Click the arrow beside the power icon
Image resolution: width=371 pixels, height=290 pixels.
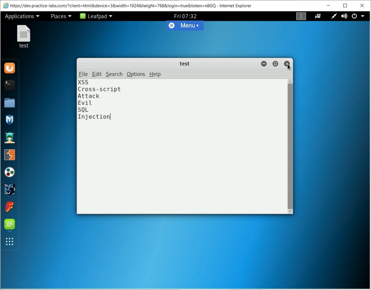(363, 16)
